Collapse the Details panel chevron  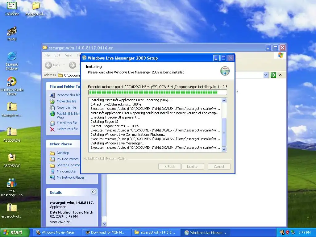[x=93, y=192]
